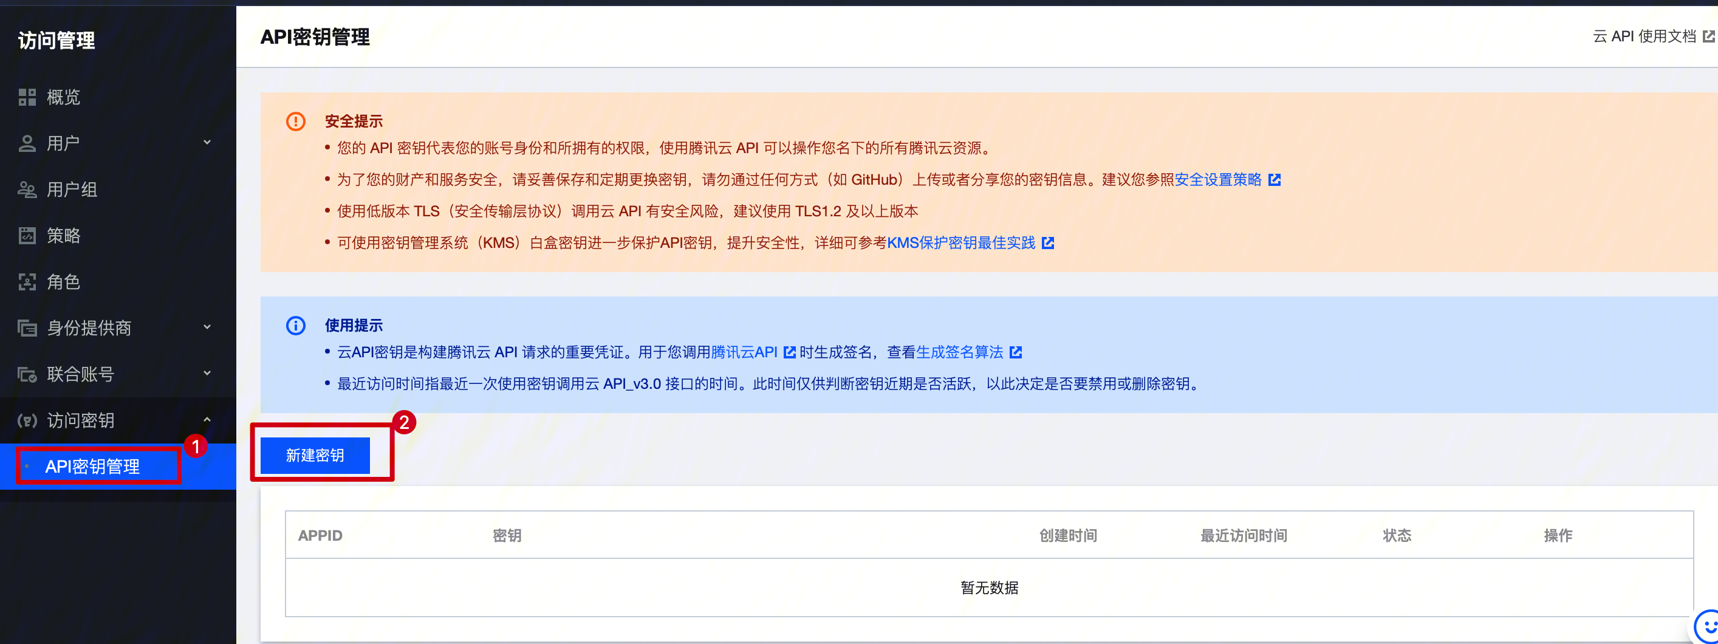
Task: Click the API密钥管理 page heading
Action: [315, 37]
